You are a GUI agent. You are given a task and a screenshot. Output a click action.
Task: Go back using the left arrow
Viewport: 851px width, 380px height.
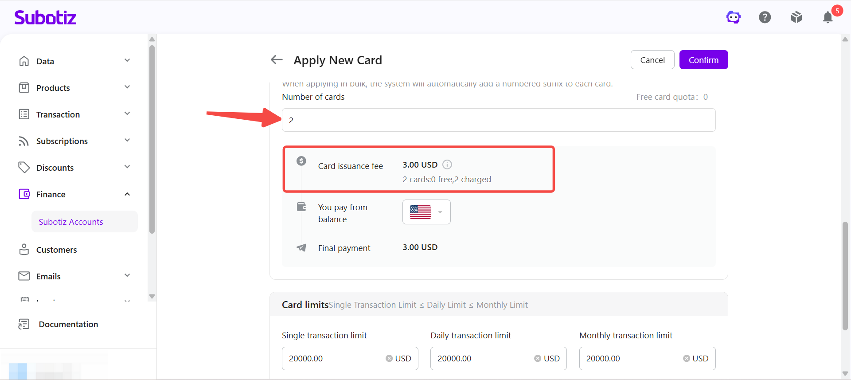click(277, 60)
